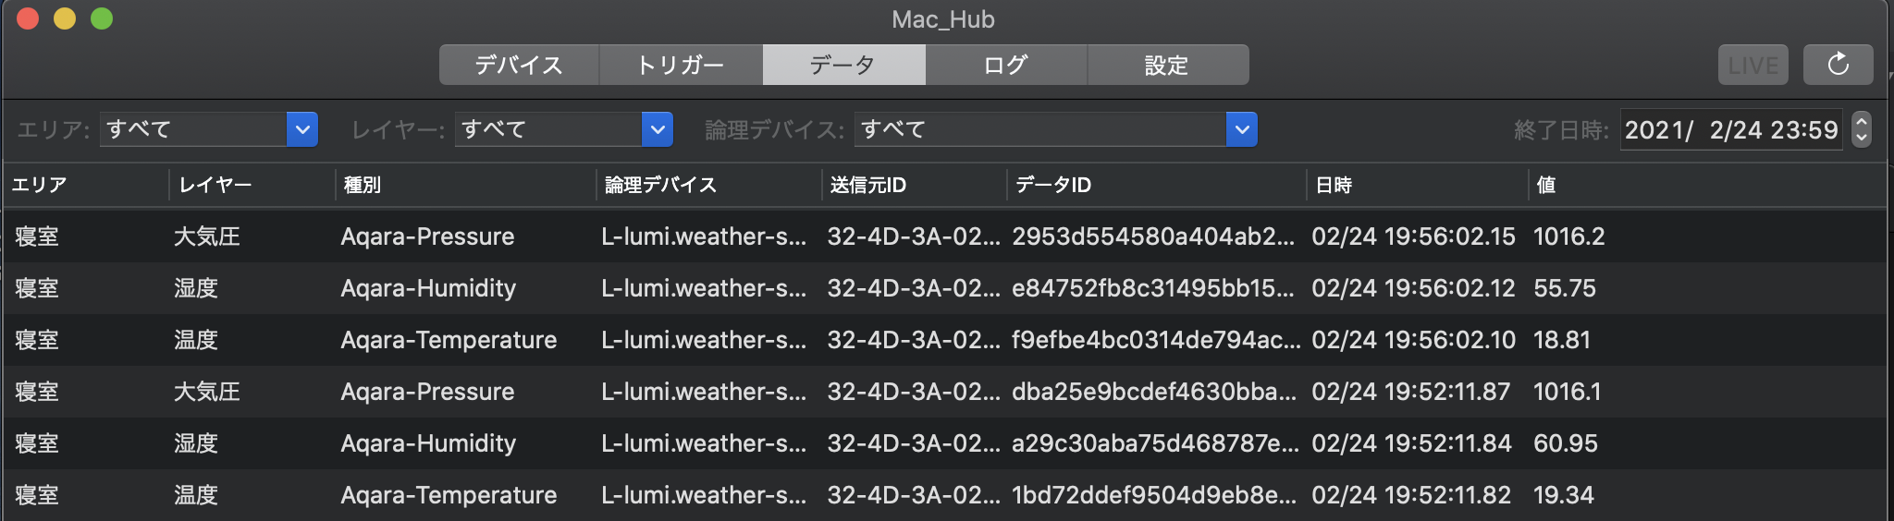The height and width of the screenshot is (521, 1894).
Task: Select the データ tab
Action: (843, 65)
